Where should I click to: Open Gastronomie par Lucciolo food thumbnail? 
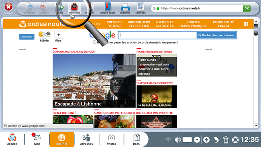point(115,122)
